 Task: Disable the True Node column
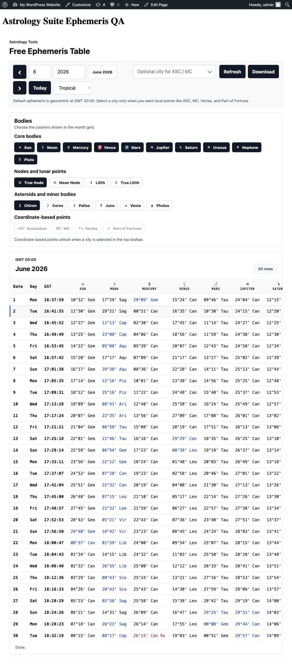[x=31, y=183]
